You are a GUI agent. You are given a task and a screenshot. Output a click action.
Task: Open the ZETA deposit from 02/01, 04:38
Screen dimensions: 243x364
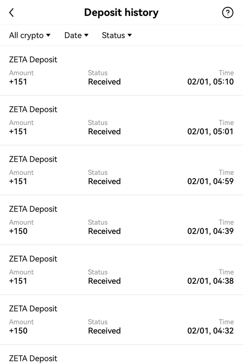click(x=121, y=270)
